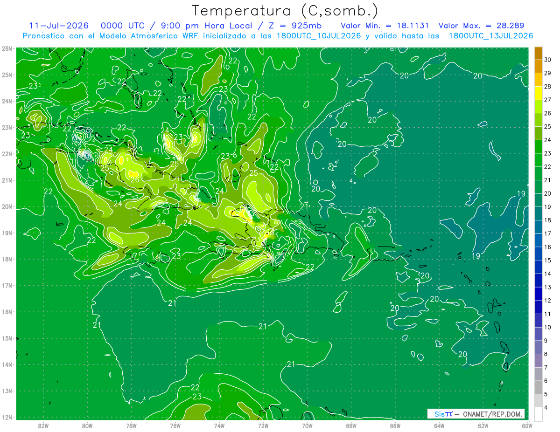This screenshot has width=560, height=432.
Task: Click the '64W' longitude axis label
Action: pos(439,425)
